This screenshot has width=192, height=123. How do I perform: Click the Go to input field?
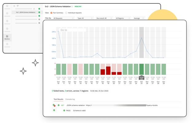click(72, 30)
